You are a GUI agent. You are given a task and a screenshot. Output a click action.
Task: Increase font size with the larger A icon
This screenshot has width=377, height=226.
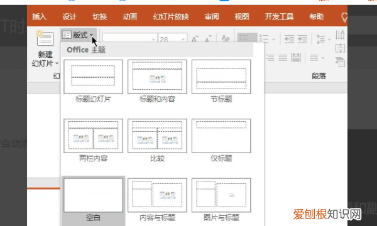click(195, 39)
